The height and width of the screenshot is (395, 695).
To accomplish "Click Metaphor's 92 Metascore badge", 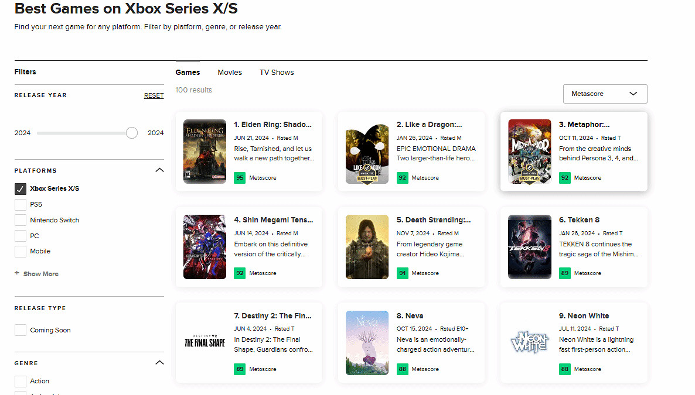I will pos(564,177).
